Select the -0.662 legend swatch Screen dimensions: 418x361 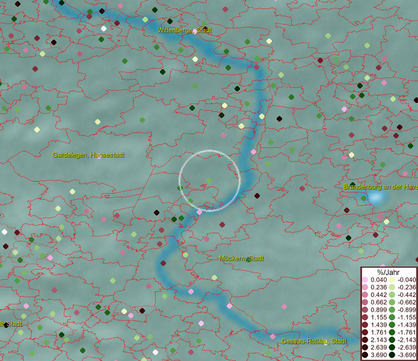pos(392,303)
